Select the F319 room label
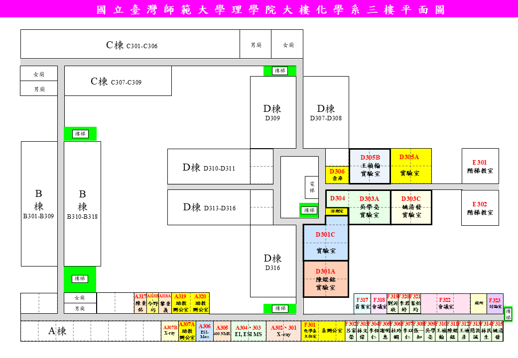518x358 pixels. pos(393,303)
